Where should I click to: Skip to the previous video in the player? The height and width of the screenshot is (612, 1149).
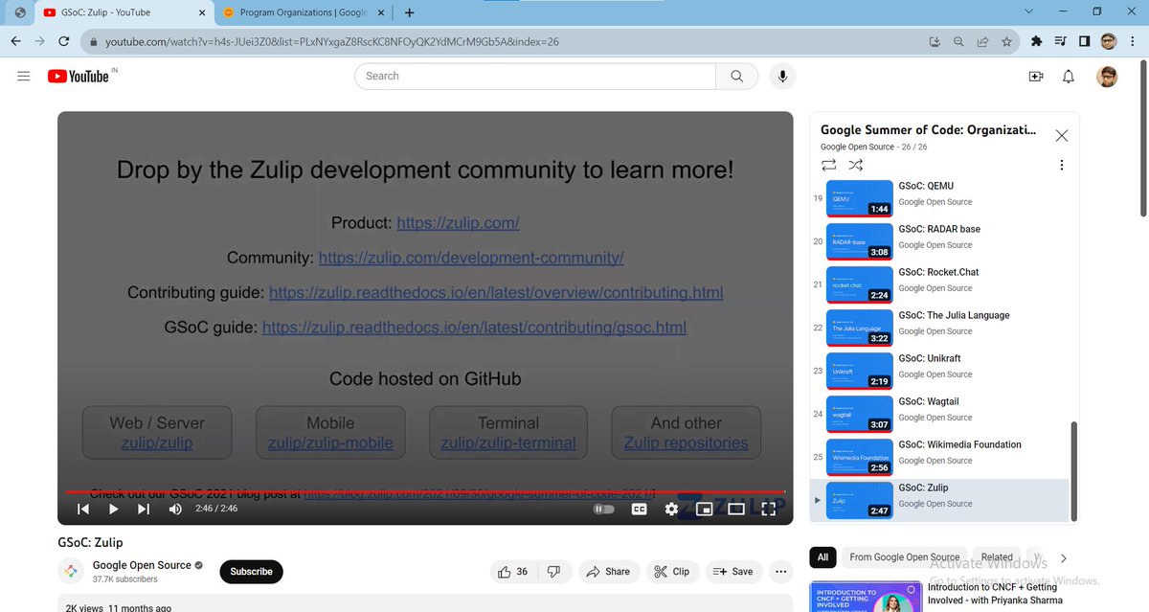tap(83, 509)
